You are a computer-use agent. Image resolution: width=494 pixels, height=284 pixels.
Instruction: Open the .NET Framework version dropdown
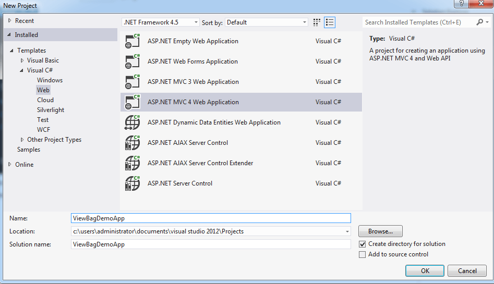point(161,22)
